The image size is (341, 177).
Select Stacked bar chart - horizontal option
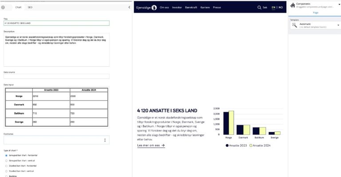click(6, 166)
